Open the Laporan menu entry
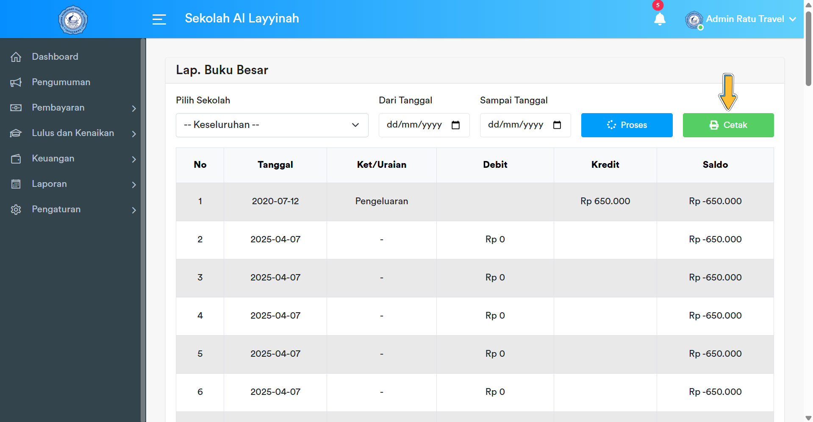The image size is (813, 422). pos(49,184)
